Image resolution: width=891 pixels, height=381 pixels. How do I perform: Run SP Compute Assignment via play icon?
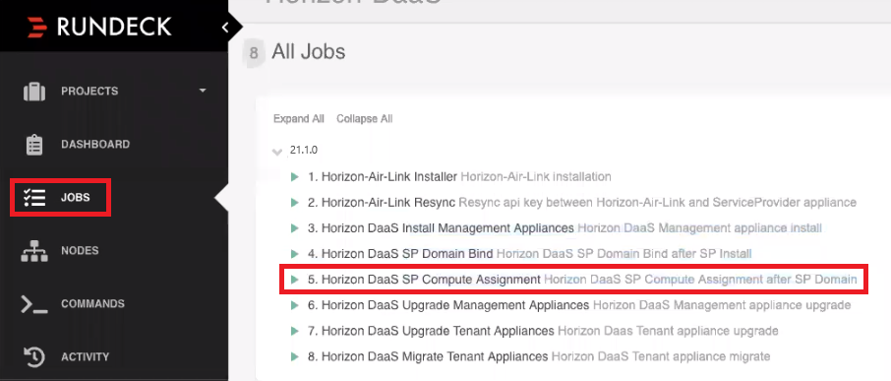click(294, 280)
